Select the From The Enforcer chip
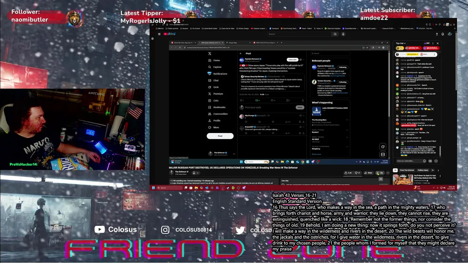This screenshot has width=468, height=263. pyautogui.click(x=407, y=170)
